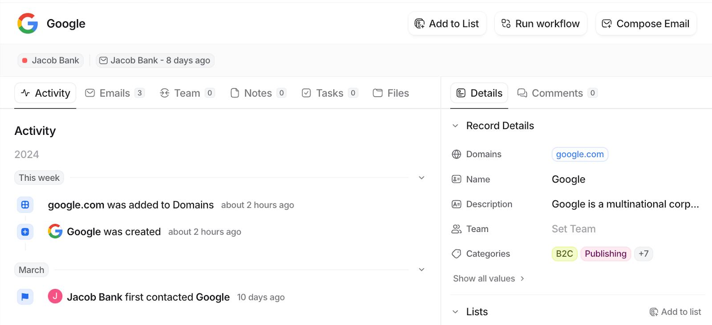Click the pulse icon on the Activity tab
The height and width of the screenshot is (325, 712).
25,93
